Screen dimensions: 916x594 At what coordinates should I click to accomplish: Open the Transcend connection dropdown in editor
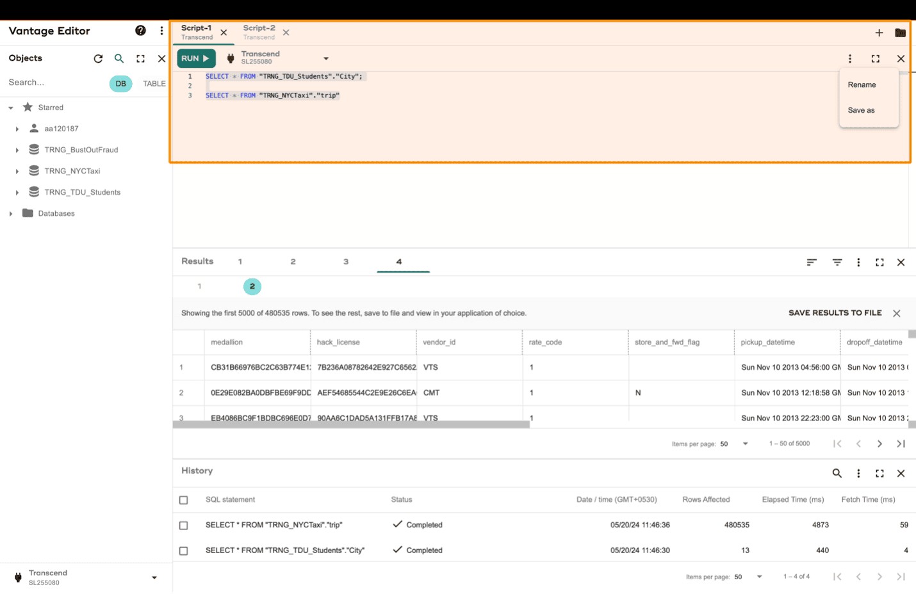click(326, 59)
